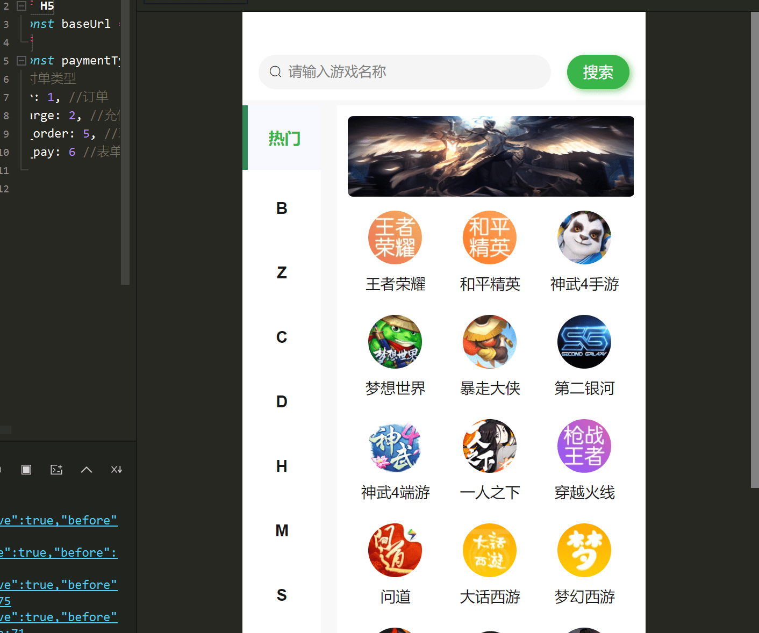
Task: Click the 搜索 search button
Action: pyautogui.click(x=598, y=72)
